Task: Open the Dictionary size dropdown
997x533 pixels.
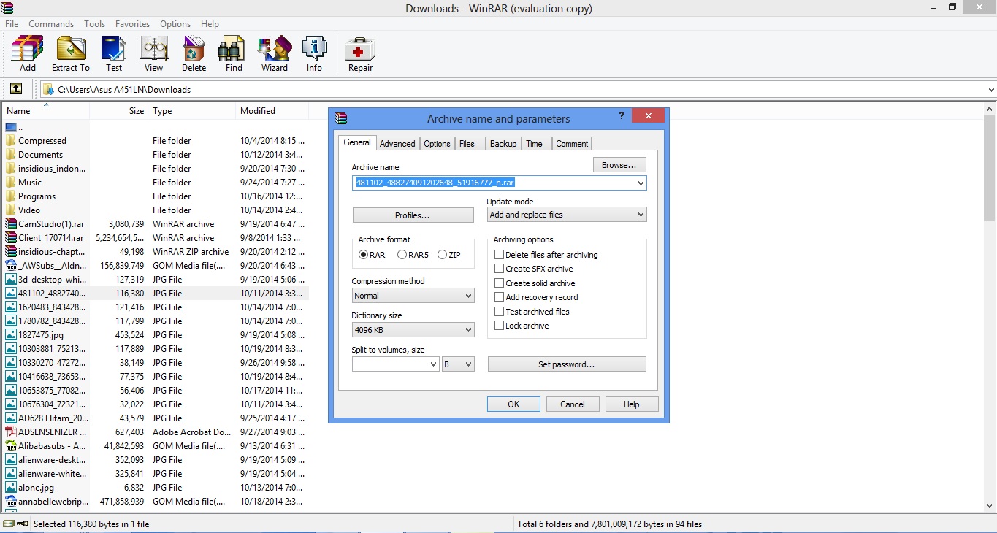Action: (x=413, y=330)
